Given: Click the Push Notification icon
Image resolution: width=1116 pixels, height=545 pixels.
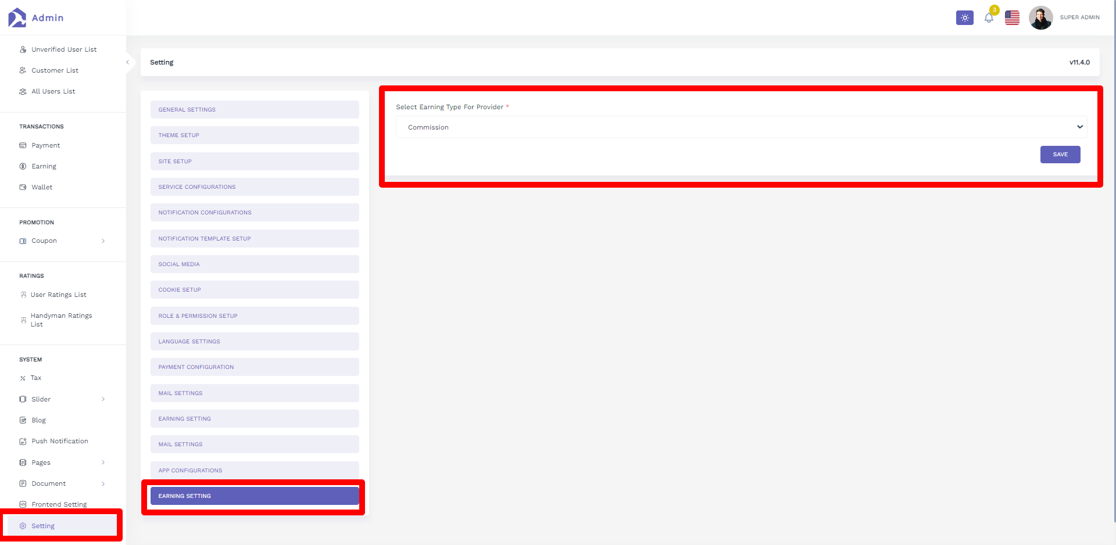Looking at the screenshot, I should (23, 441).
